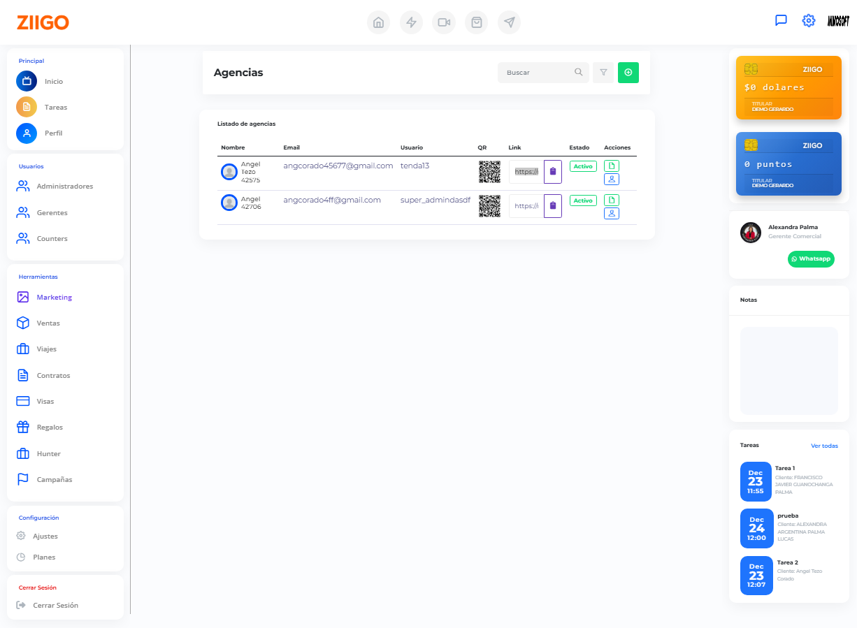Click the video camera icon
Viewport: 857px width, 628px height.
(x=444, y=22)
